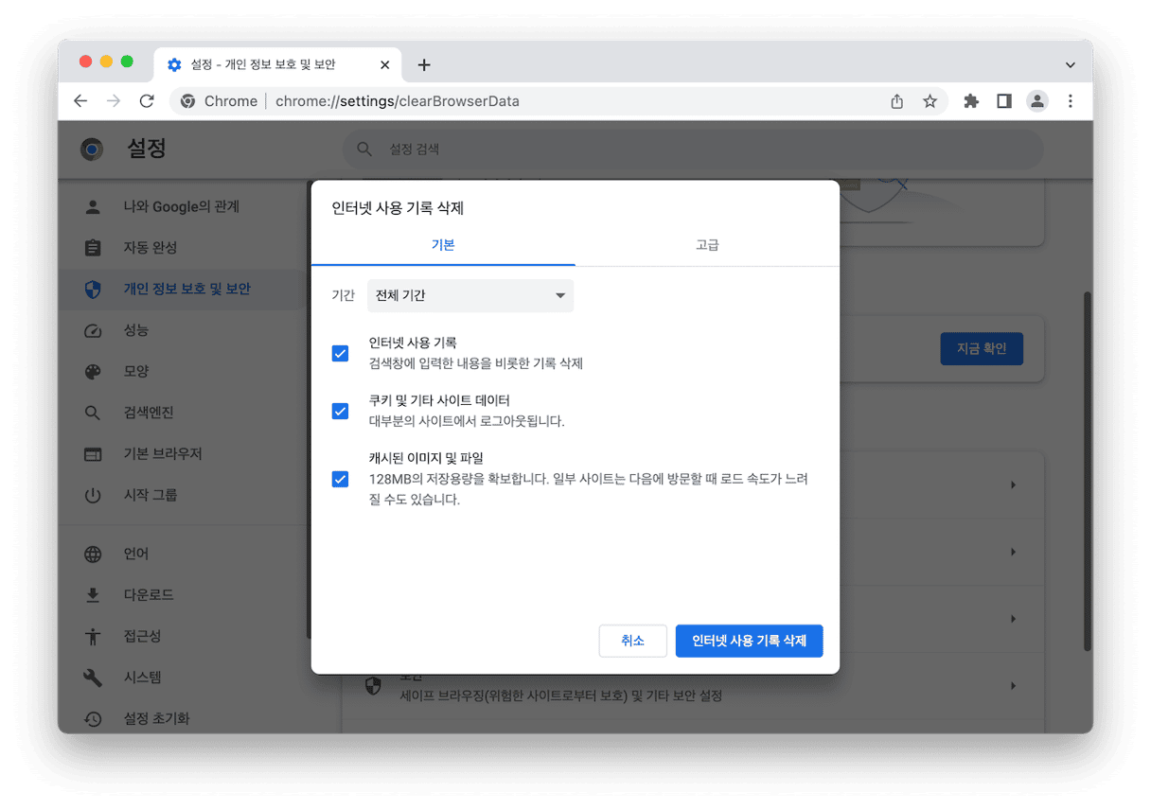1151x810 pixels.
Task: Uncheck the 인터넷 사용 기록 checkbox
Action: click(340, 353)
